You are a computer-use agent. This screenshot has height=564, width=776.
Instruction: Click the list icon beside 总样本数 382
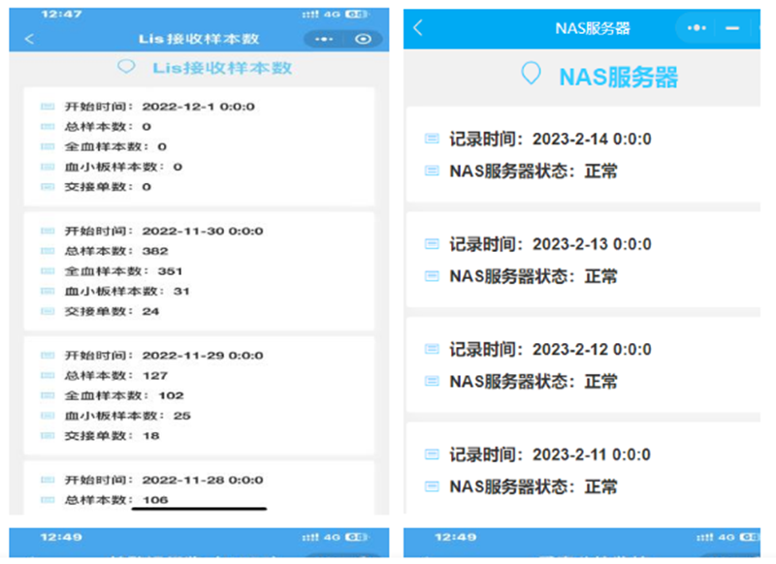click(47, 251)
